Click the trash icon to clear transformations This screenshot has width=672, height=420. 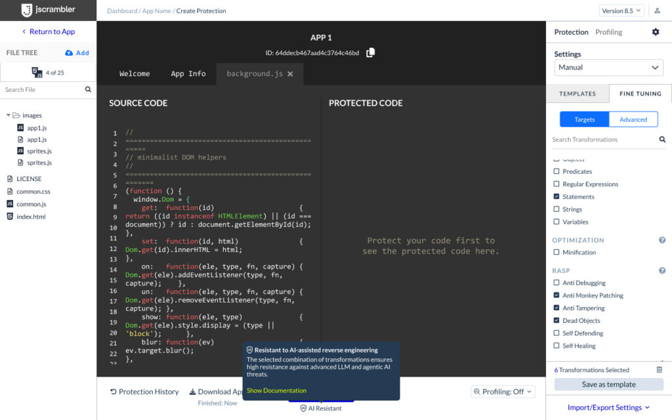click(659, 369)
